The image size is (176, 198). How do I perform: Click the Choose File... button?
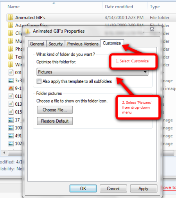click(55, 110)
